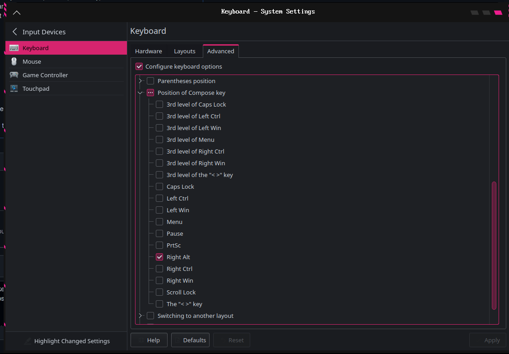Switch to the Layouts tab

click(185, 51)
